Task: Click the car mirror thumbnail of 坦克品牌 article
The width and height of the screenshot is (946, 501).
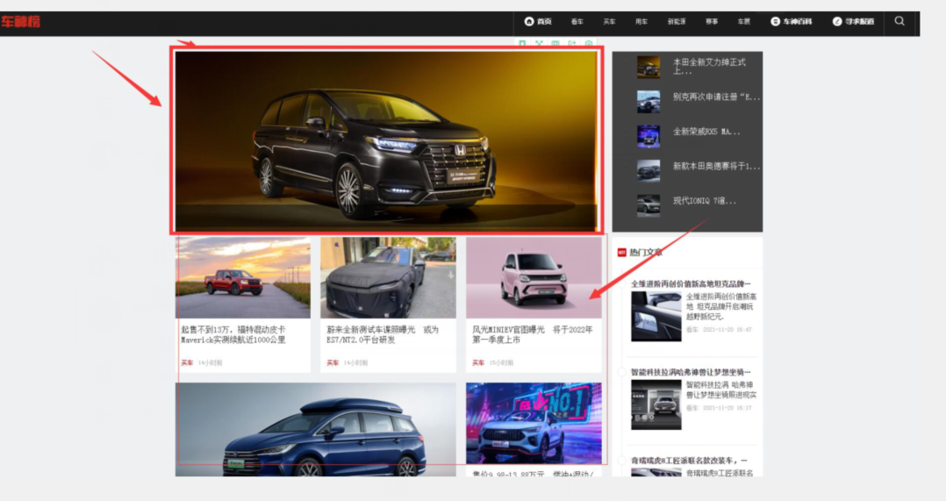Action: click(x=656, y=317)
